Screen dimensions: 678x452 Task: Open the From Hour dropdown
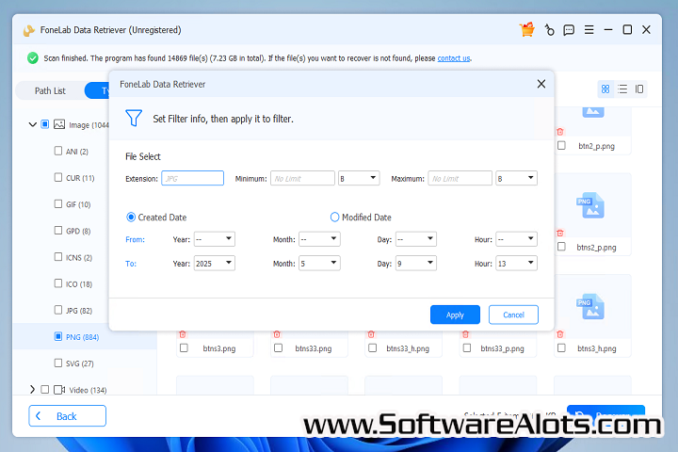(x=516, y=239)
